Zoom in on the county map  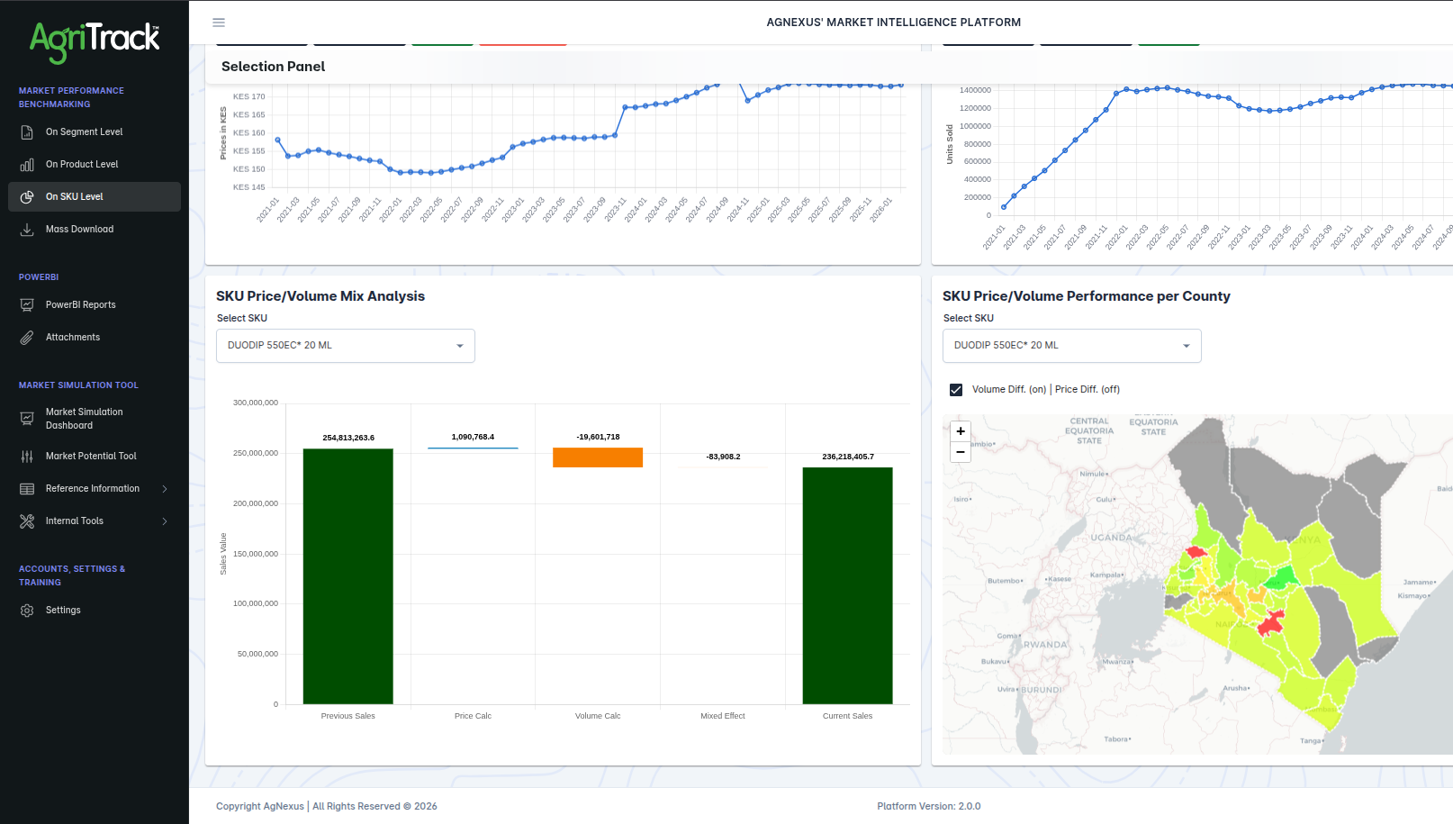961,431
